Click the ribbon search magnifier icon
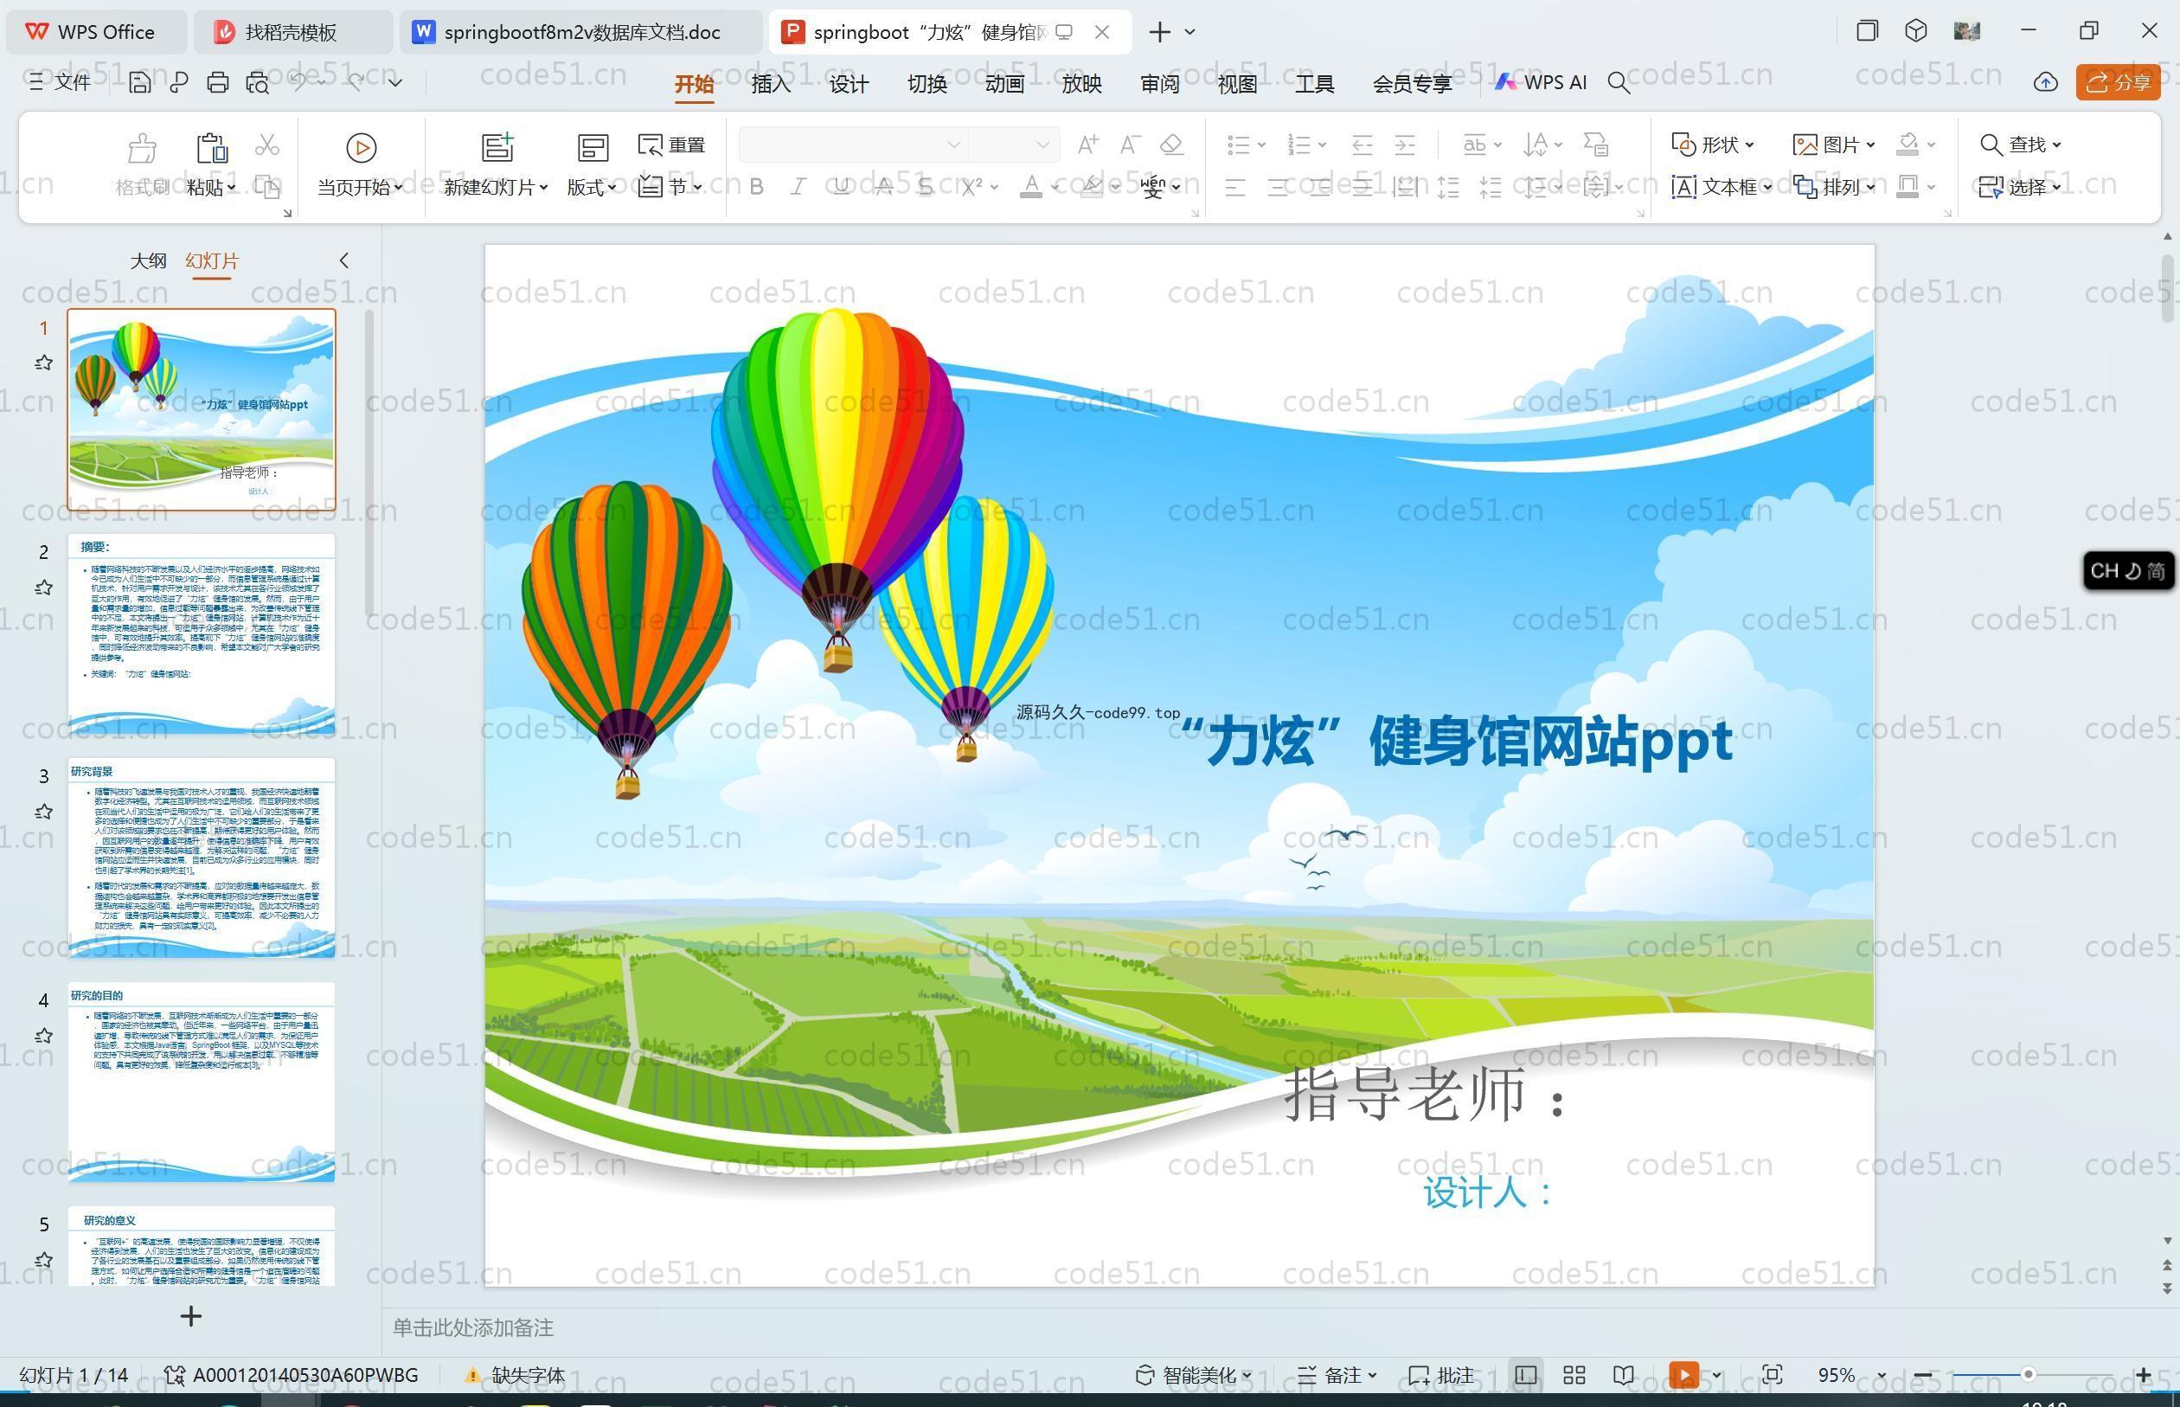2180x1407 pixels. coord(1619,83)
